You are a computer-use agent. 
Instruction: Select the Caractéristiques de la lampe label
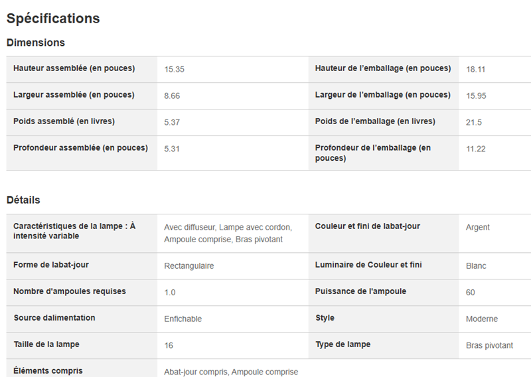[x=74, y=231]
